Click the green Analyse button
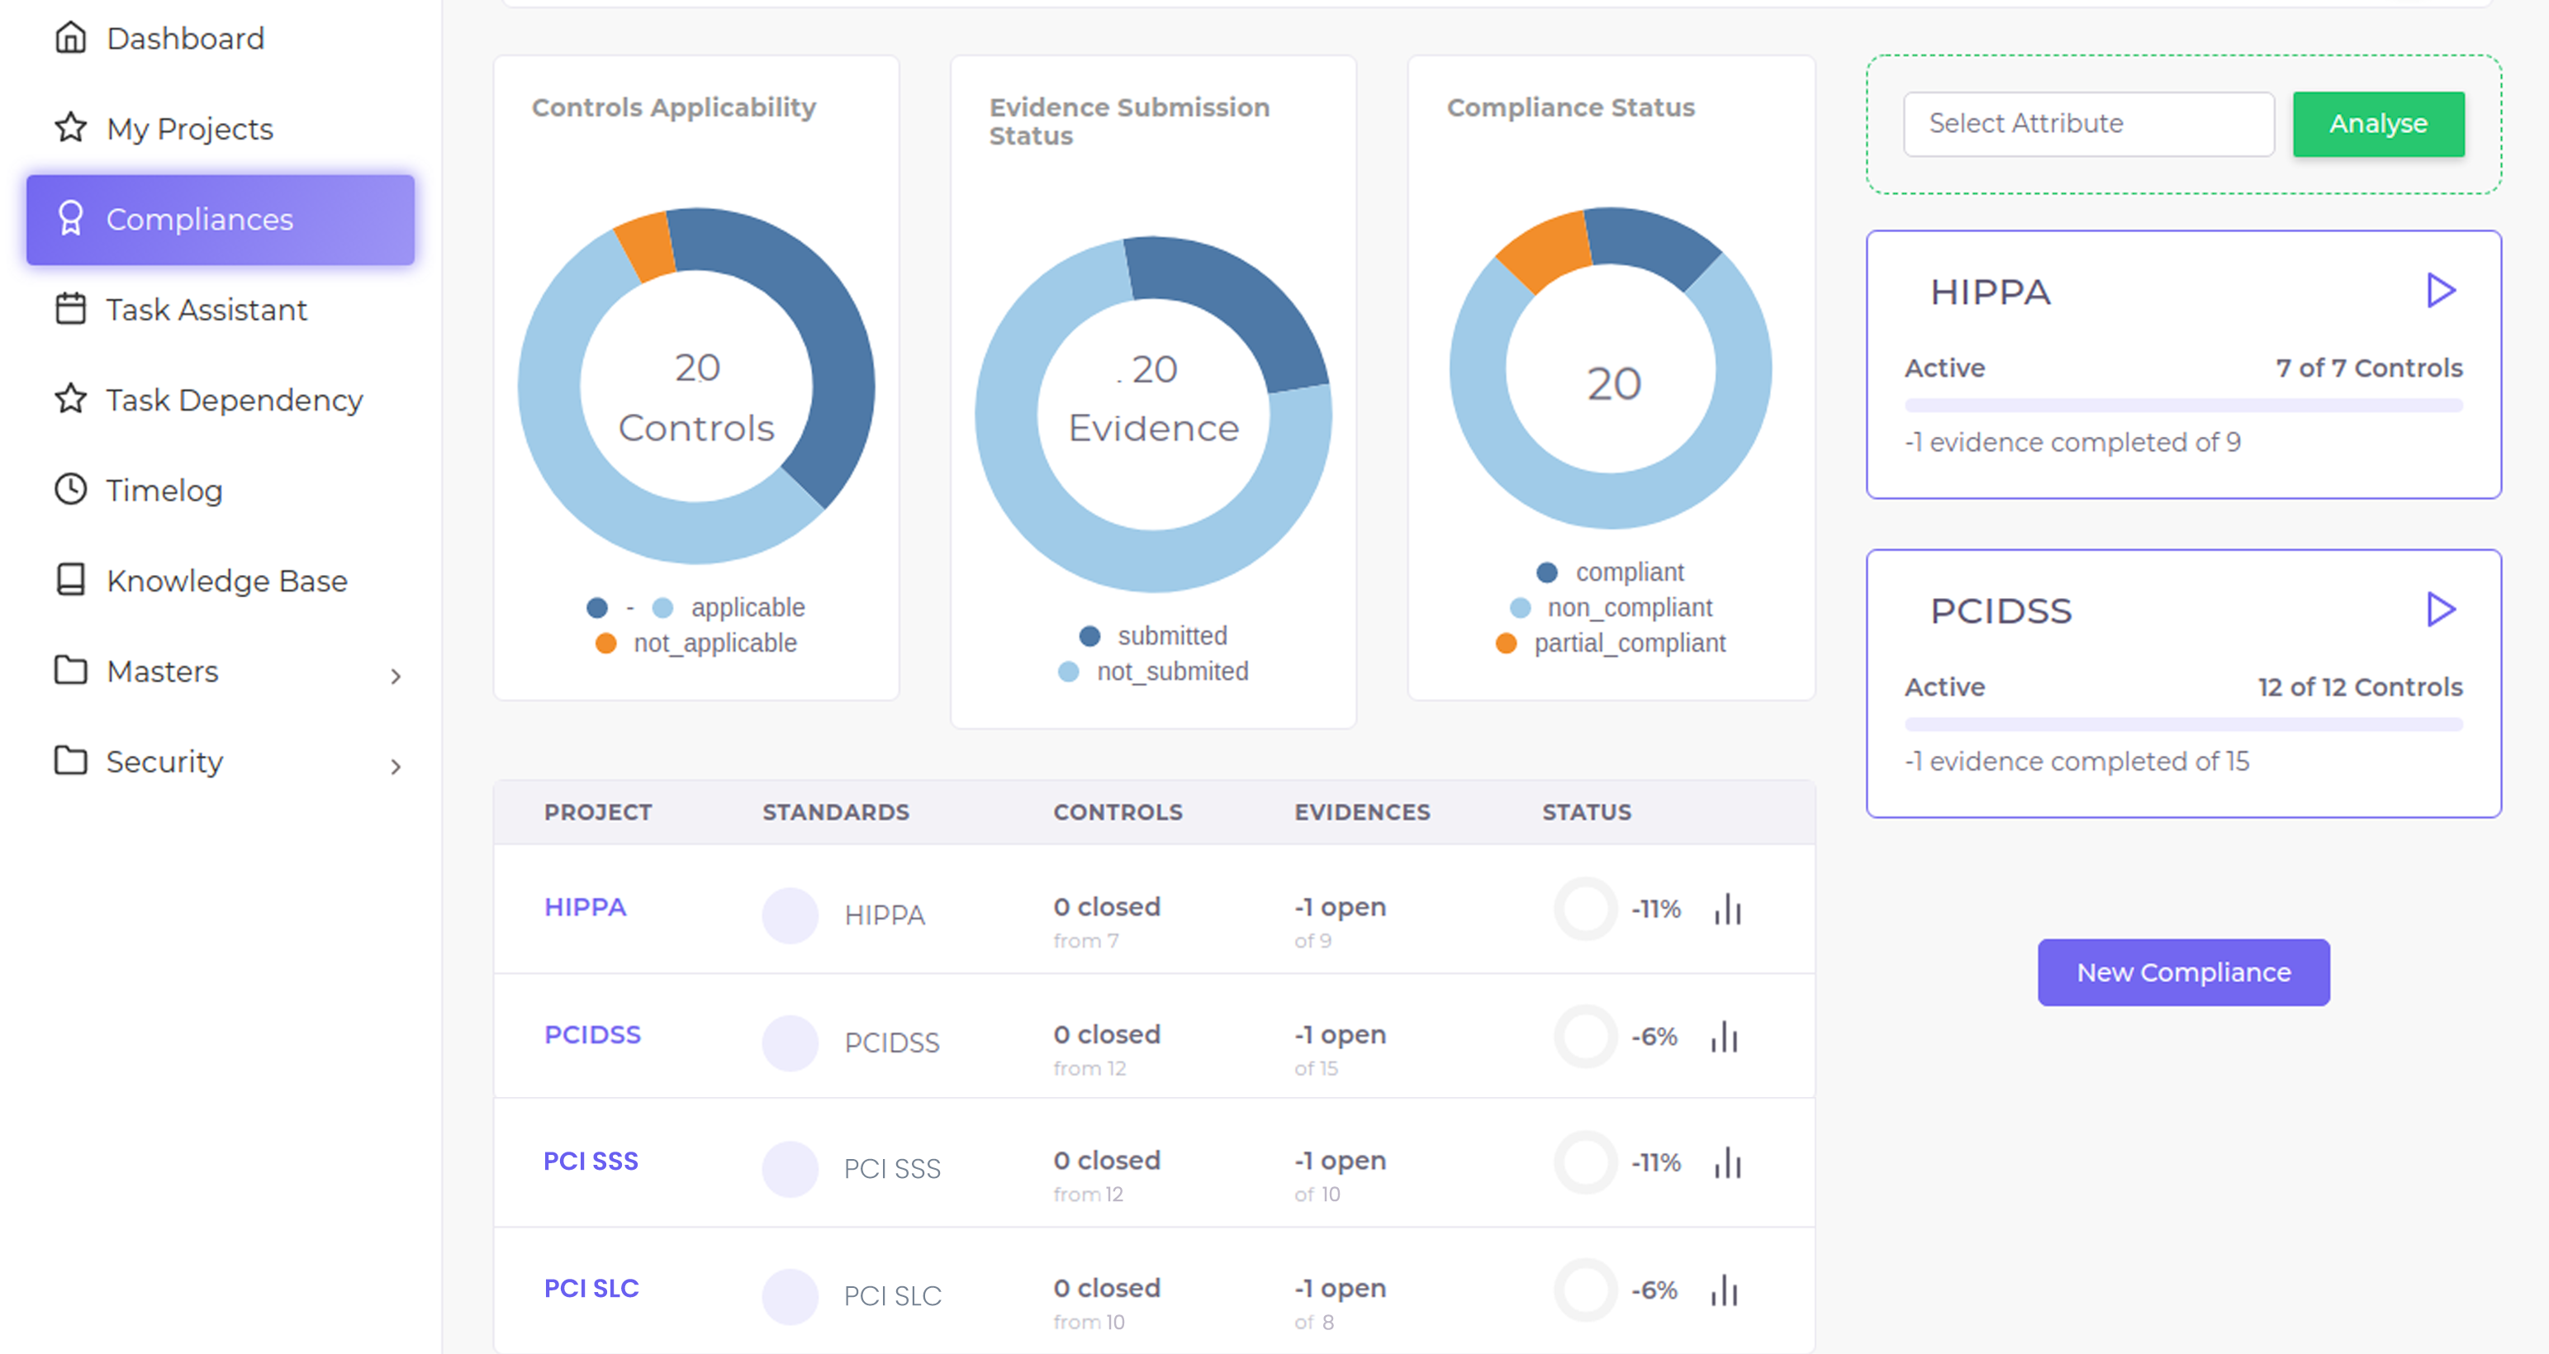The width and height of the screenshot is (2549, 1354). [x=2378, y=124]
